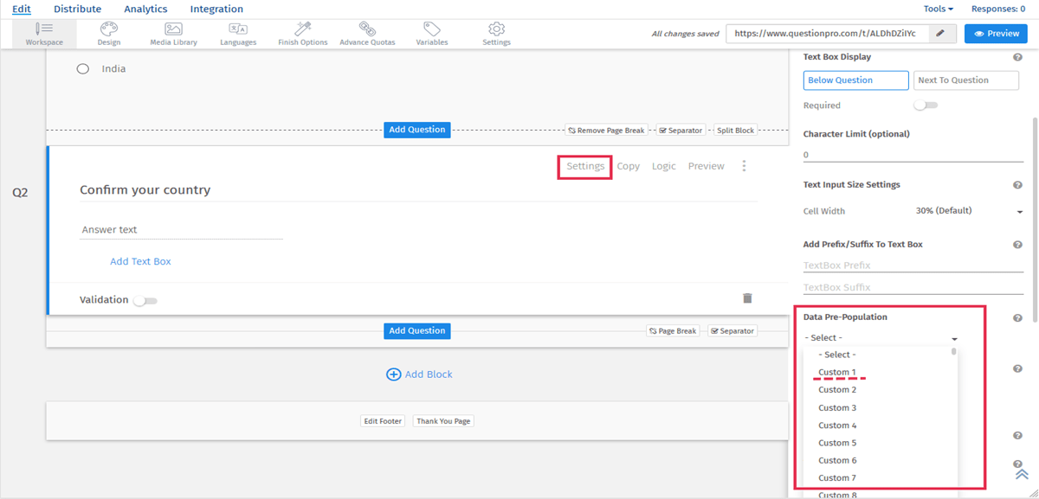This screenshot has width=1039, height=499.
Task: Toggle the Validation switch
Action: click(145, 301)
